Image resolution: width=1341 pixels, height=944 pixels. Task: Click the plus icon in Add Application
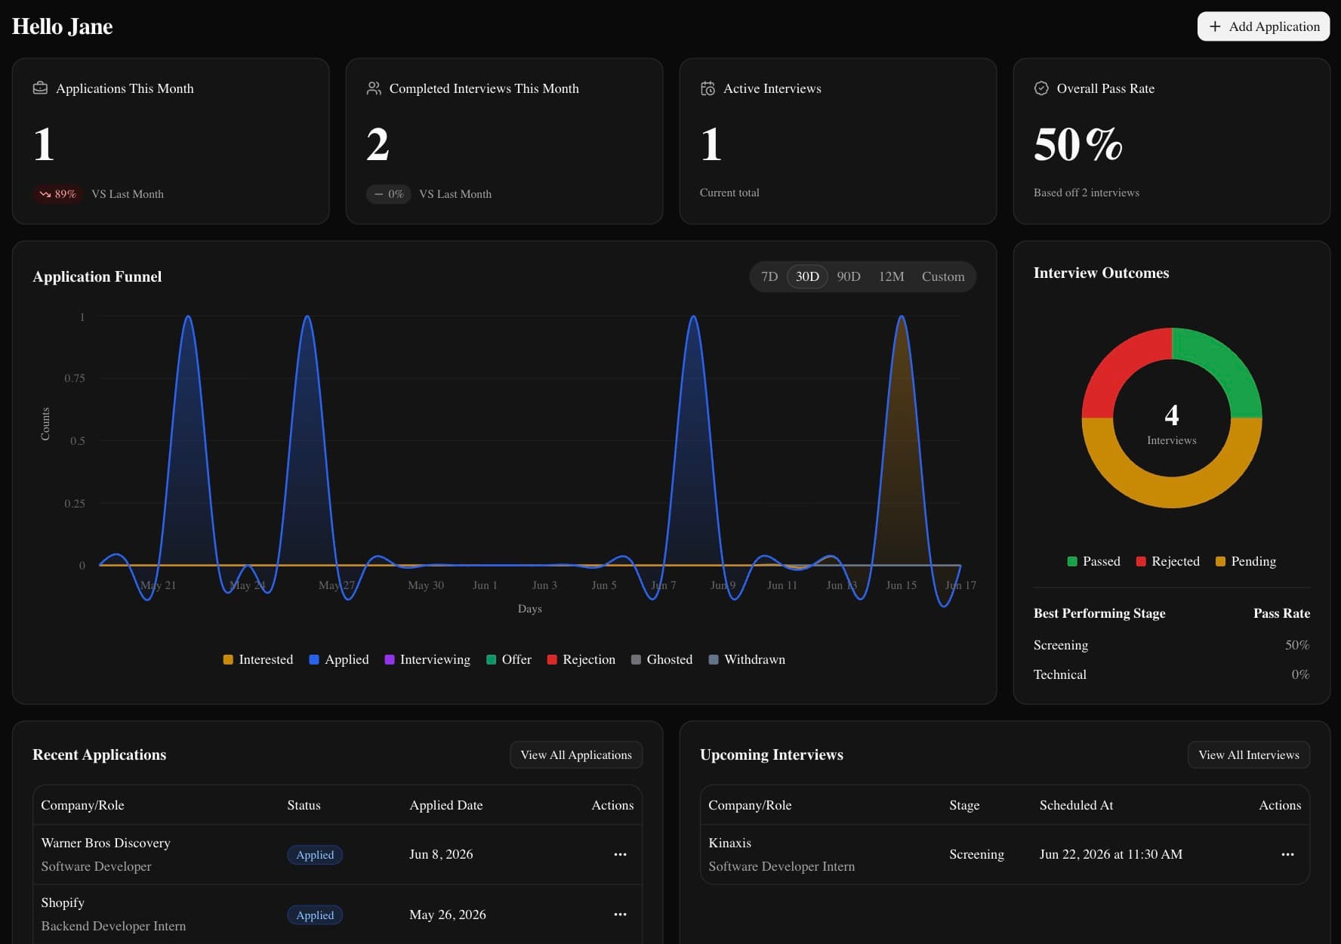(1215, 26)
